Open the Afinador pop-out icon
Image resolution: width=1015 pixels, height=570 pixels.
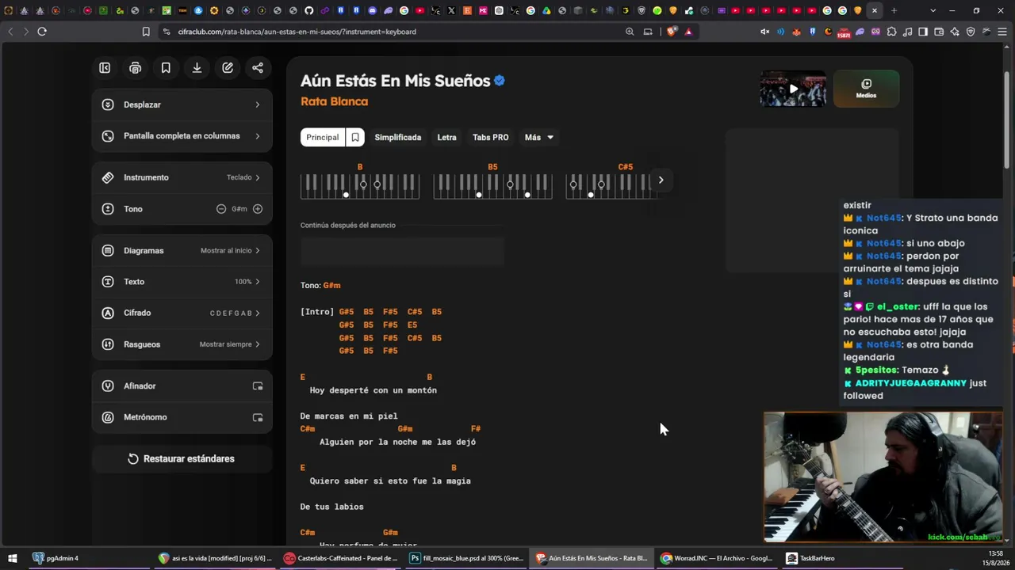coord(258,386)
